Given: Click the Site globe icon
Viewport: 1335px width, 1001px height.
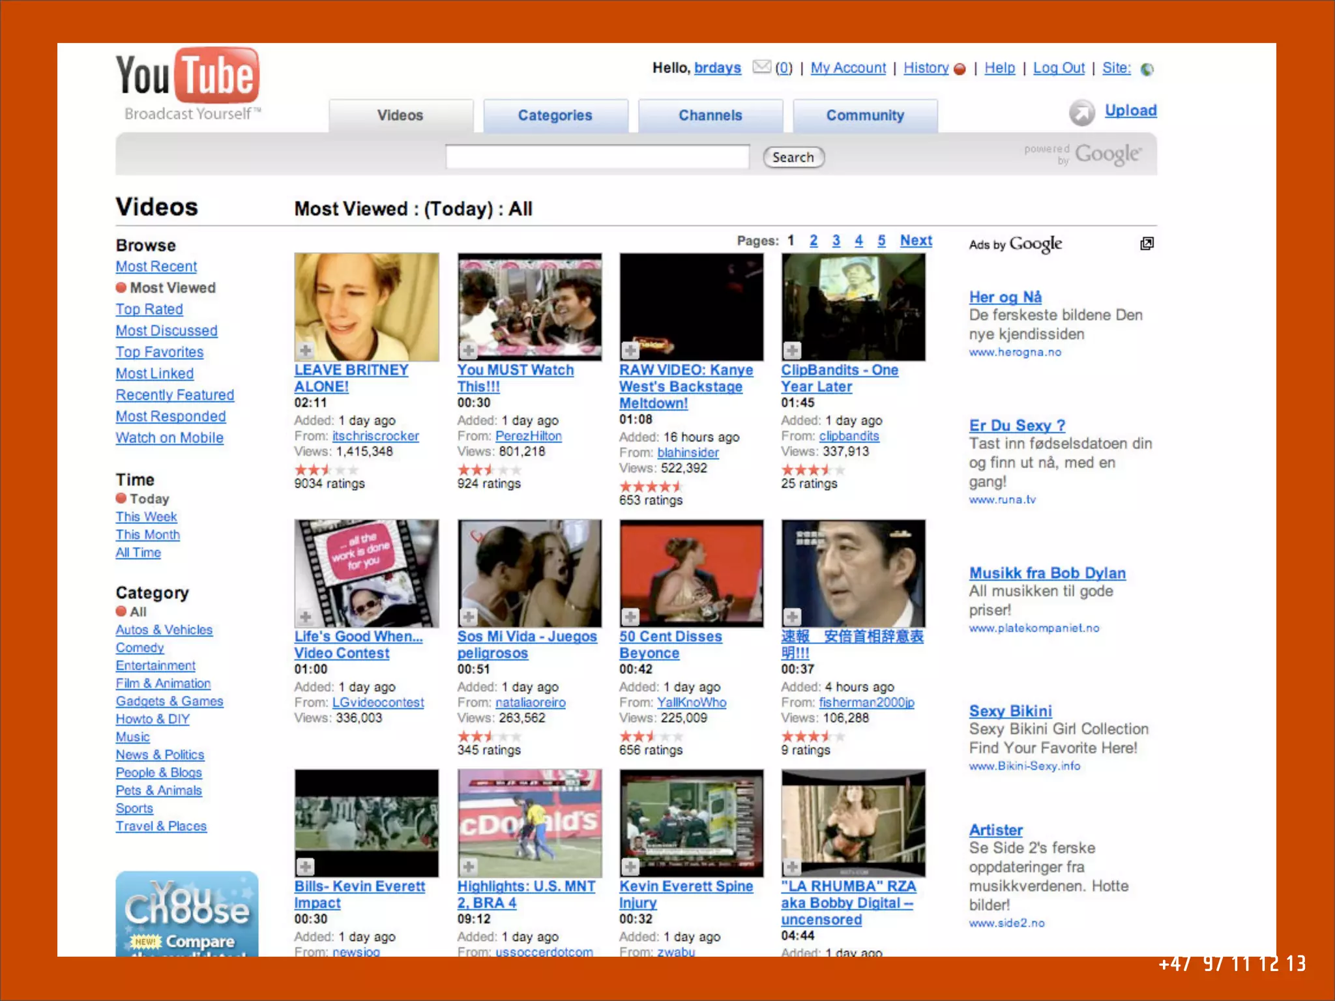Looking at the screenshot, I should pyautogui.click(x=1147, y=69).
